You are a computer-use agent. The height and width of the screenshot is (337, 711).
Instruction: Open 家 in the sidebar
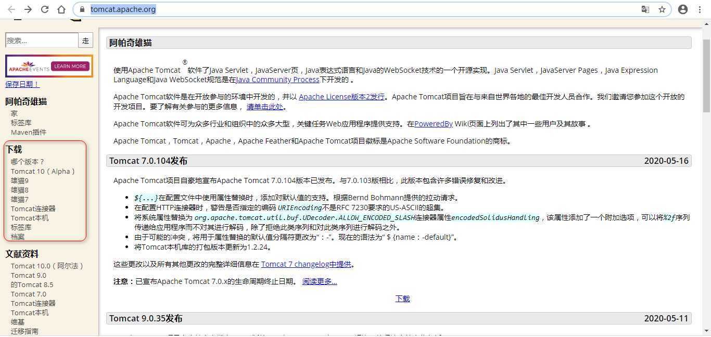(x=14, y=113)
